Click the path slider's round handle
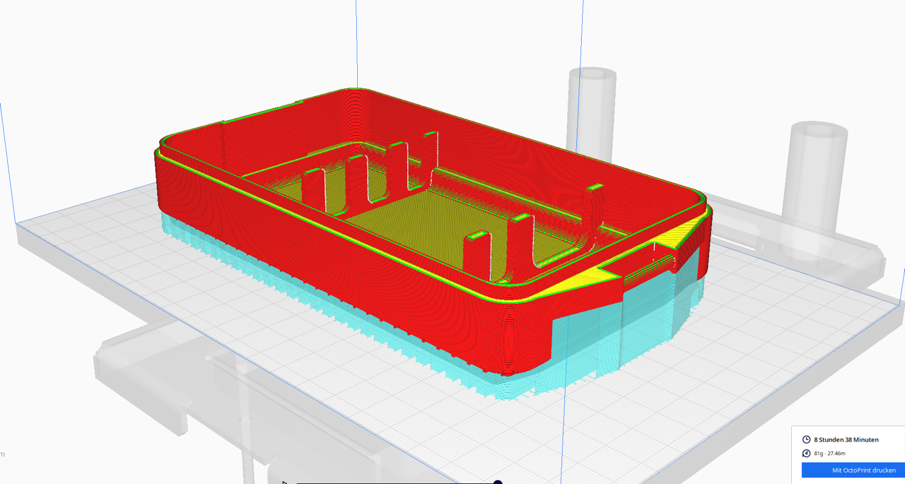 pyautogui.click(x=498, y=483)
